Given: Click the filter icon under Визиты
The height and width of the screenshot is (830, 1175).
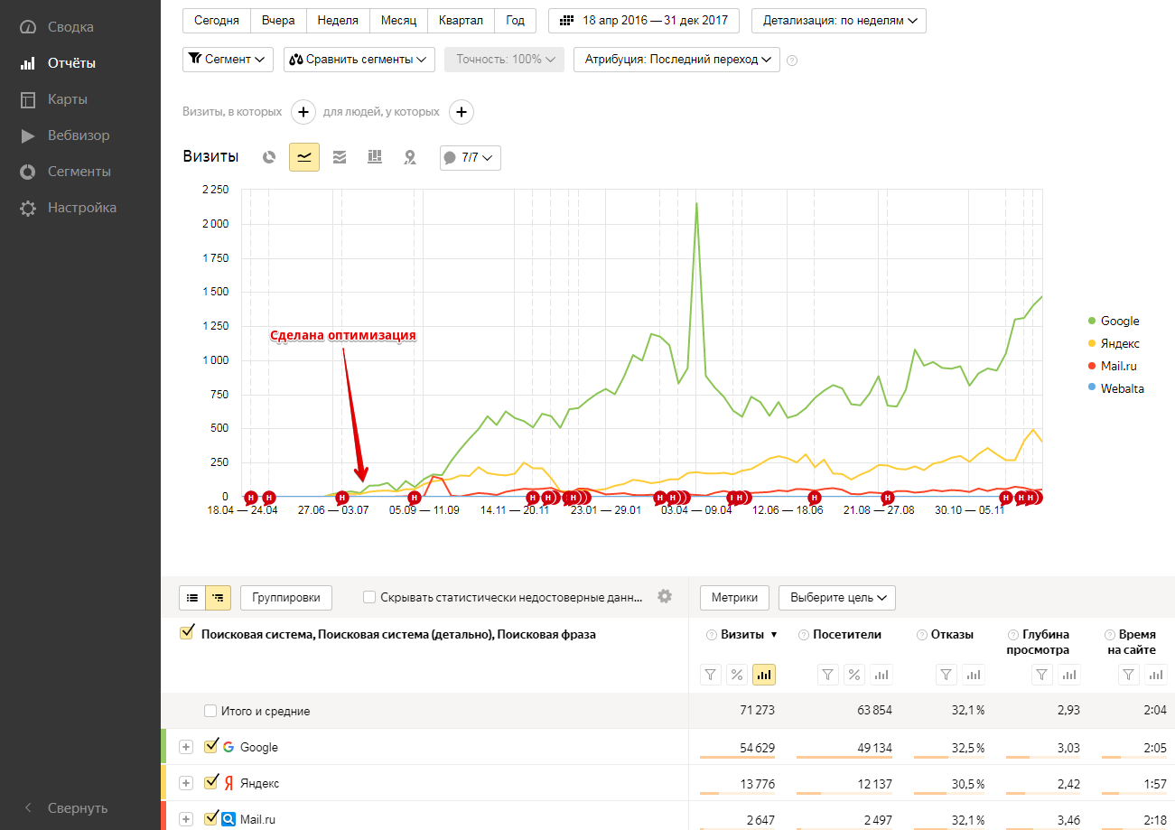Looking at the screenshot, I should coord(711,674).
